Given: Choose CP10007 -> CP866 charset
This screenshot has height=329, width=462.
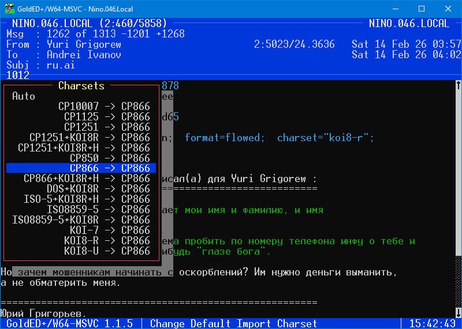Looking at the screenshot, I should [x=104, y=107].
